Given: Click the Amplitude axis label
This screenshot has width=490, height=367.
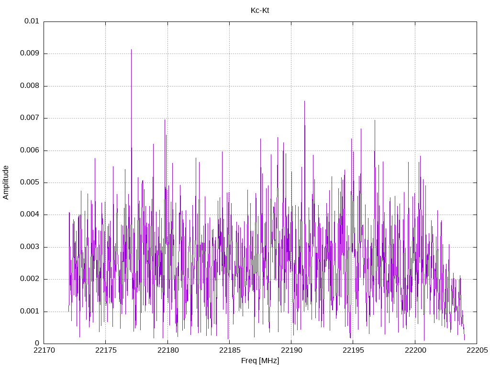Looking at the screenshot, I should (6, 183).
